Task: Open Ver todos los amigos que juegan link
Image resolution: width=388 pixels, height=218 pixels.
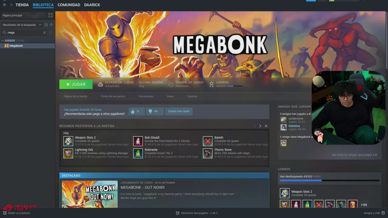Action: (354, 155)
